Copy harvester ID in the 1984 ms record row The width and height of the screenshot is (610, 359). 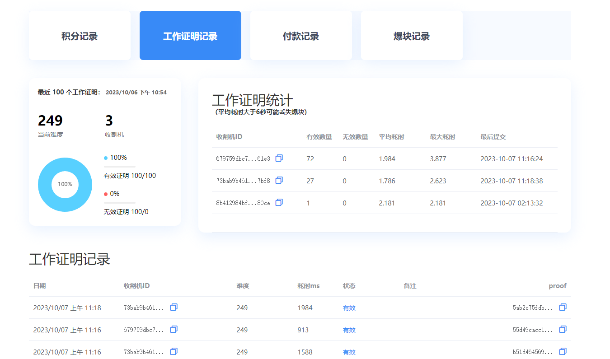point(174,307)
